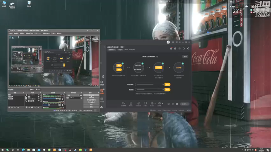Viewport: 271px width, 152px height.
Task: Pop out the controls dock header icon
Action: 98,93
